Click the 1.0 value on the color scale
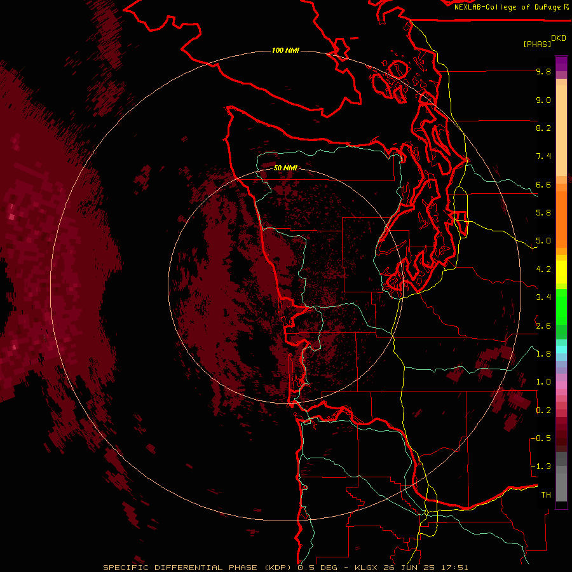This screenshot has width=572, height=572. coord(543,382)
